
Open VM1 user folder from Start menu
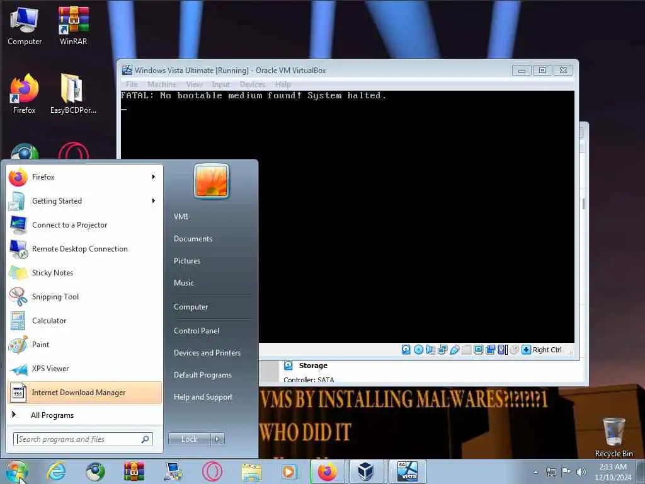click(181, 217)
